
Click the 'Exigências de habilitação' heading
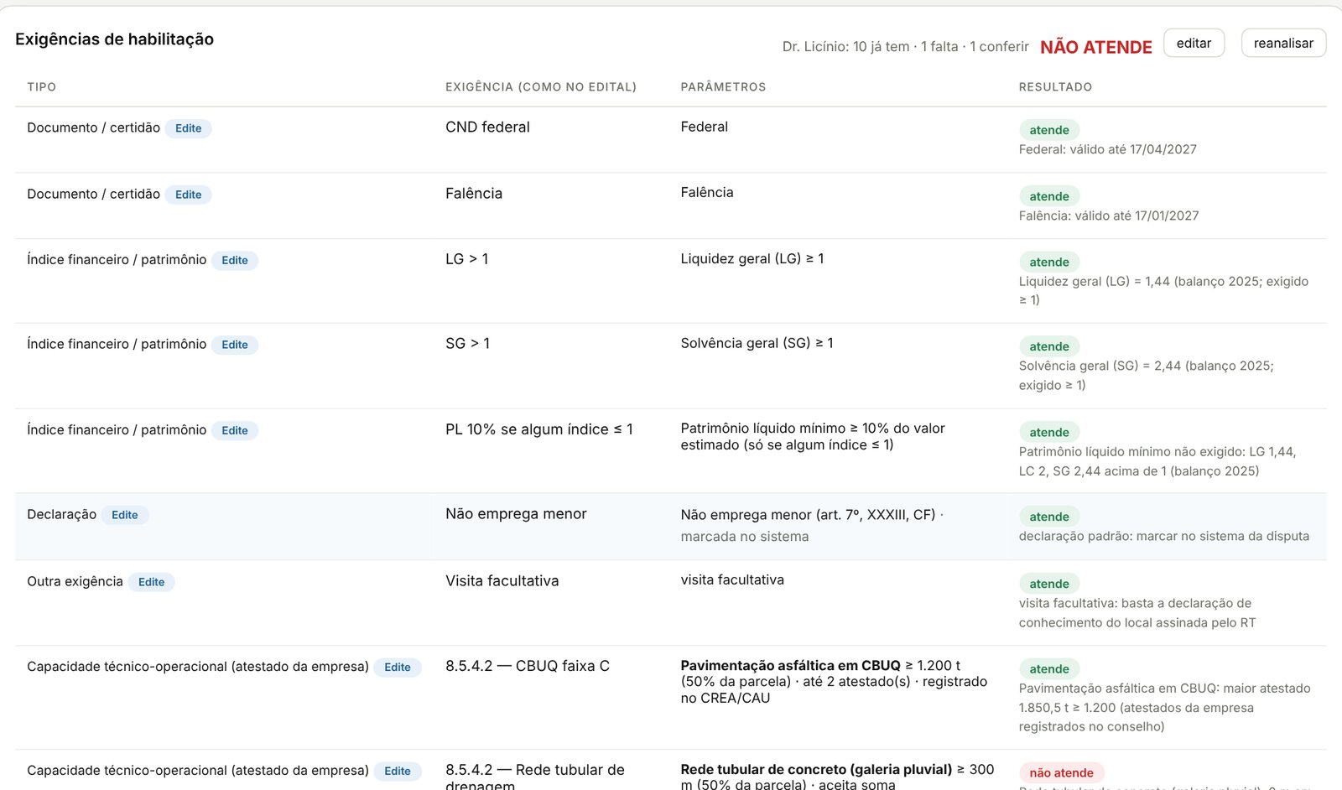(114, 39)
